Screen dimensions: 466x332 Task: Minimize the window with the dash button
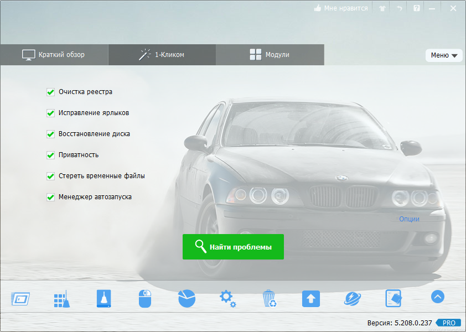(x=432, y=9)
